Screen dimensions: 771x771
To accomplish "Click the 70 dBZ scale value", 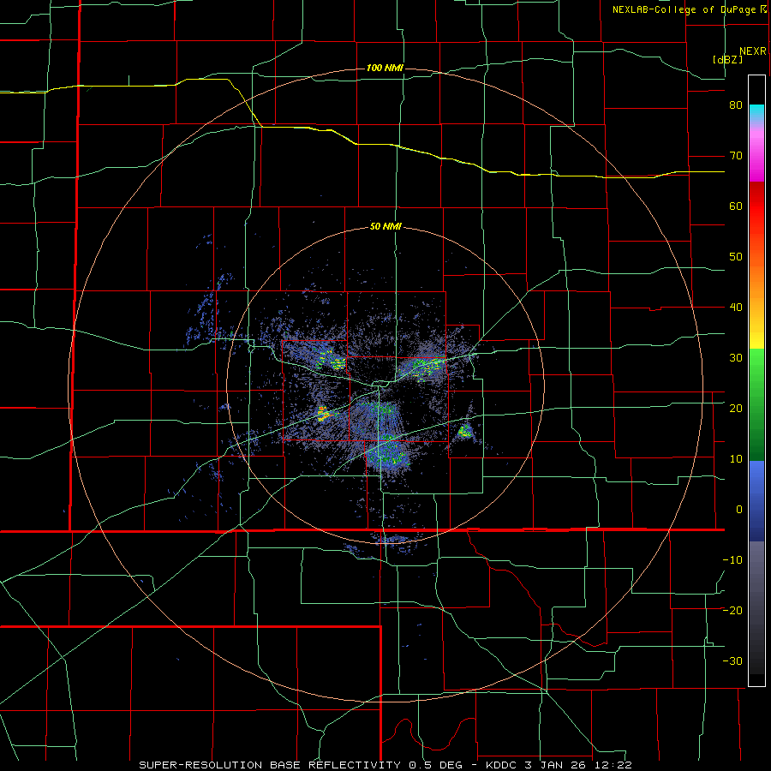I will (x=736, y=156).
